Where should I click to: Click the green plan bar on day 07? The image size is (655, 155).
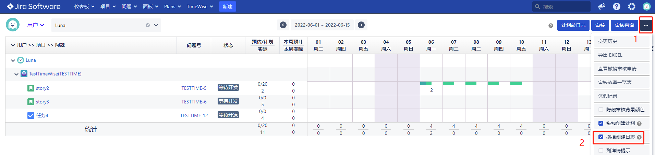pos(448,83)
